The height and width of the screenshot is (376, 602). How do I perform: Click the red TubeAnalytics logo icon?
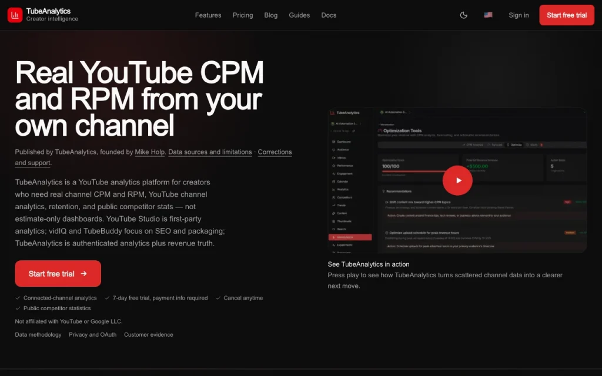click(x=15, y=15)
